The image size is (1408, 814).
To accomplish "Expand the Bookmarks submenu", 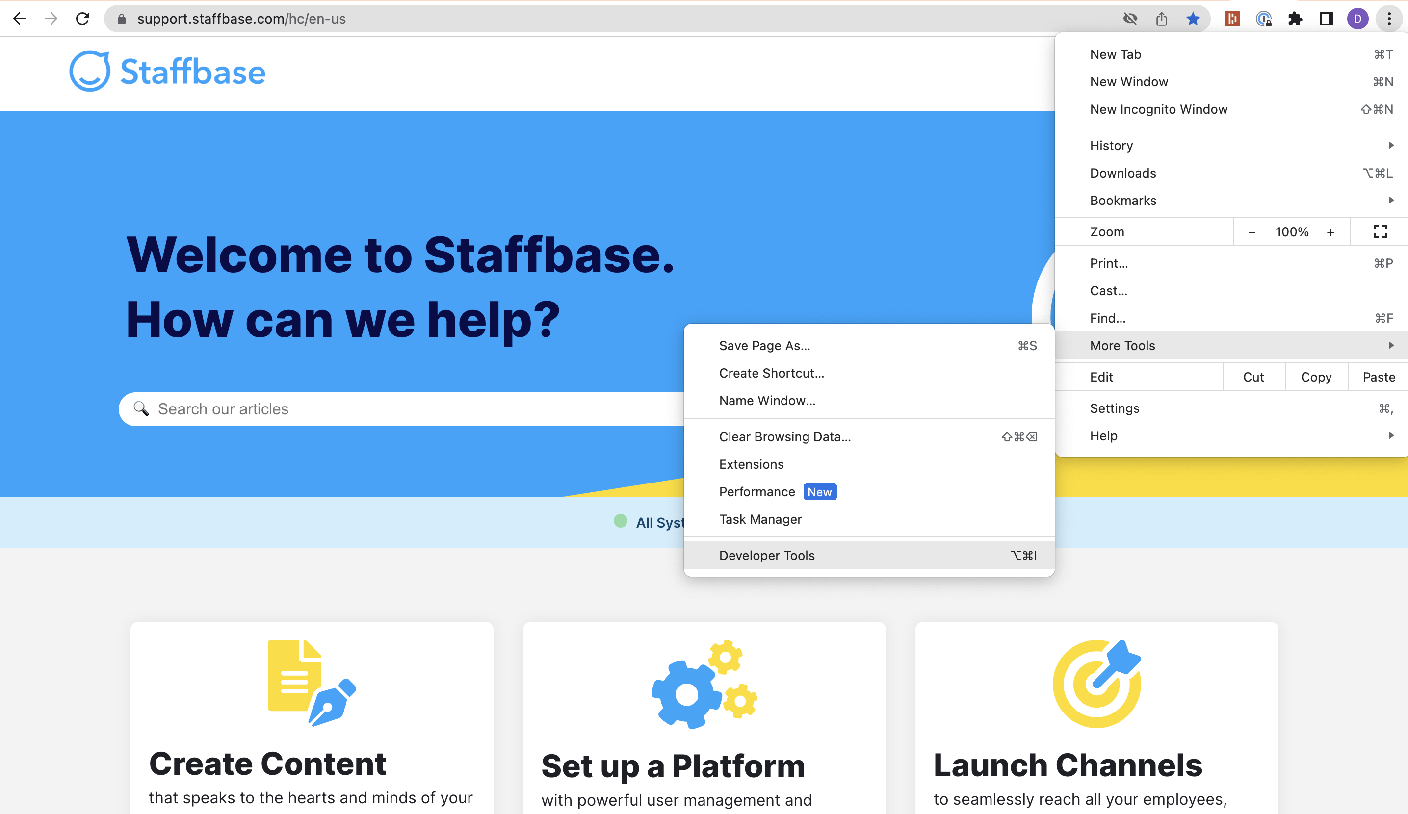I will click(1231, 201).
